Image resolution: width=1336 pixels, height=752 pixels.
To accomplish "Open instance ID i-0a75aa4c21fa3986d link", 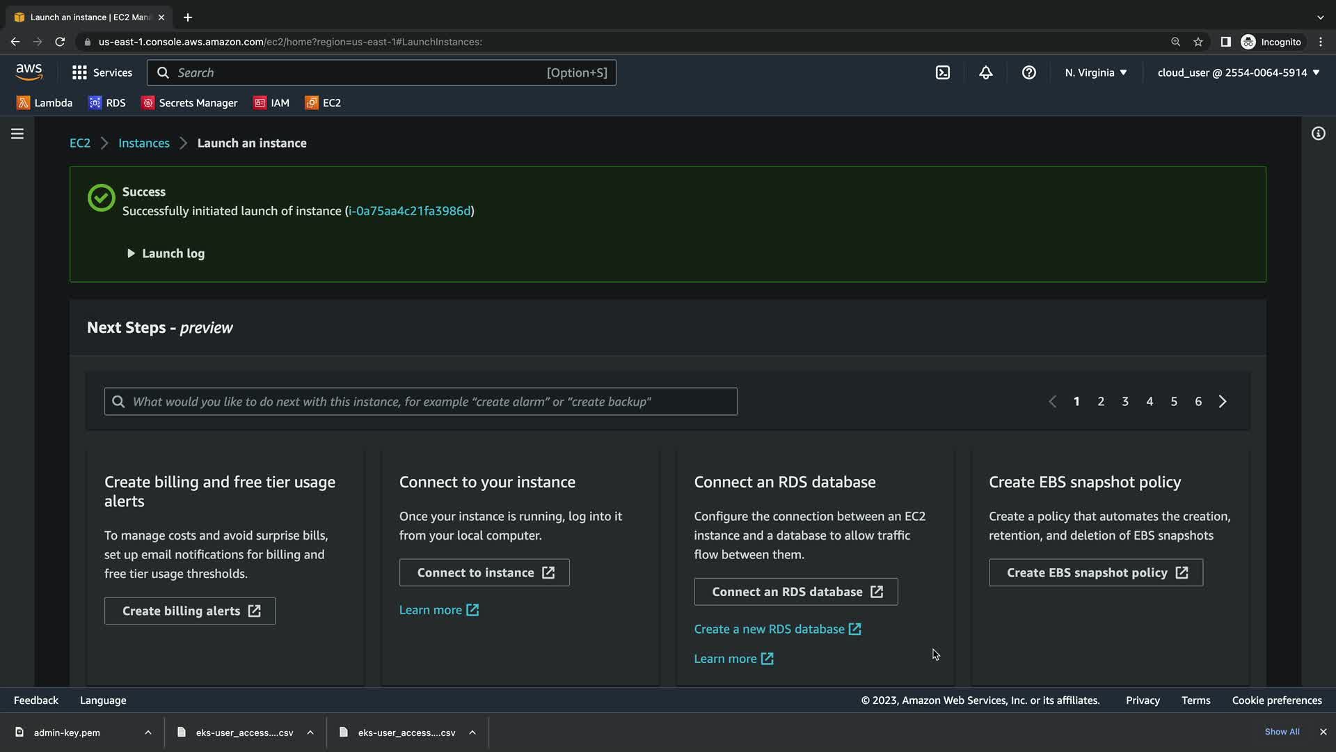I will click(409, 211).
